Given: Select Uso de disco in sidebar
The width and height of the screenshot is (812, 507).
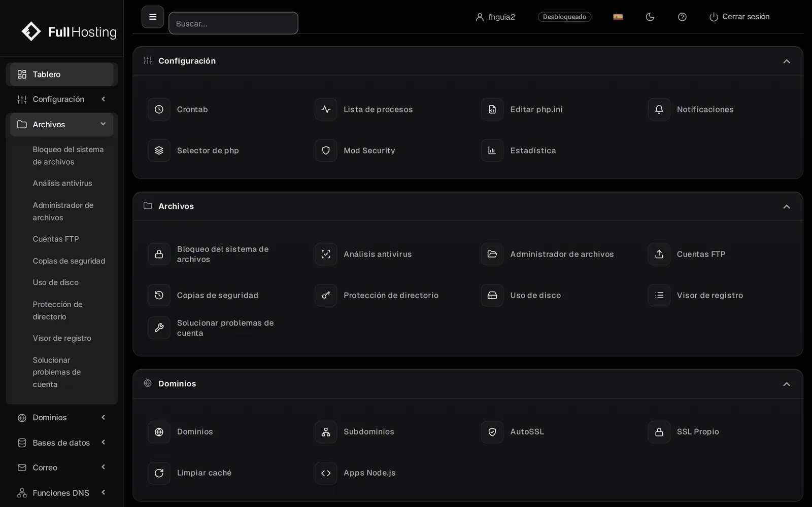Looking at the screenshot, I should point(56,282).
